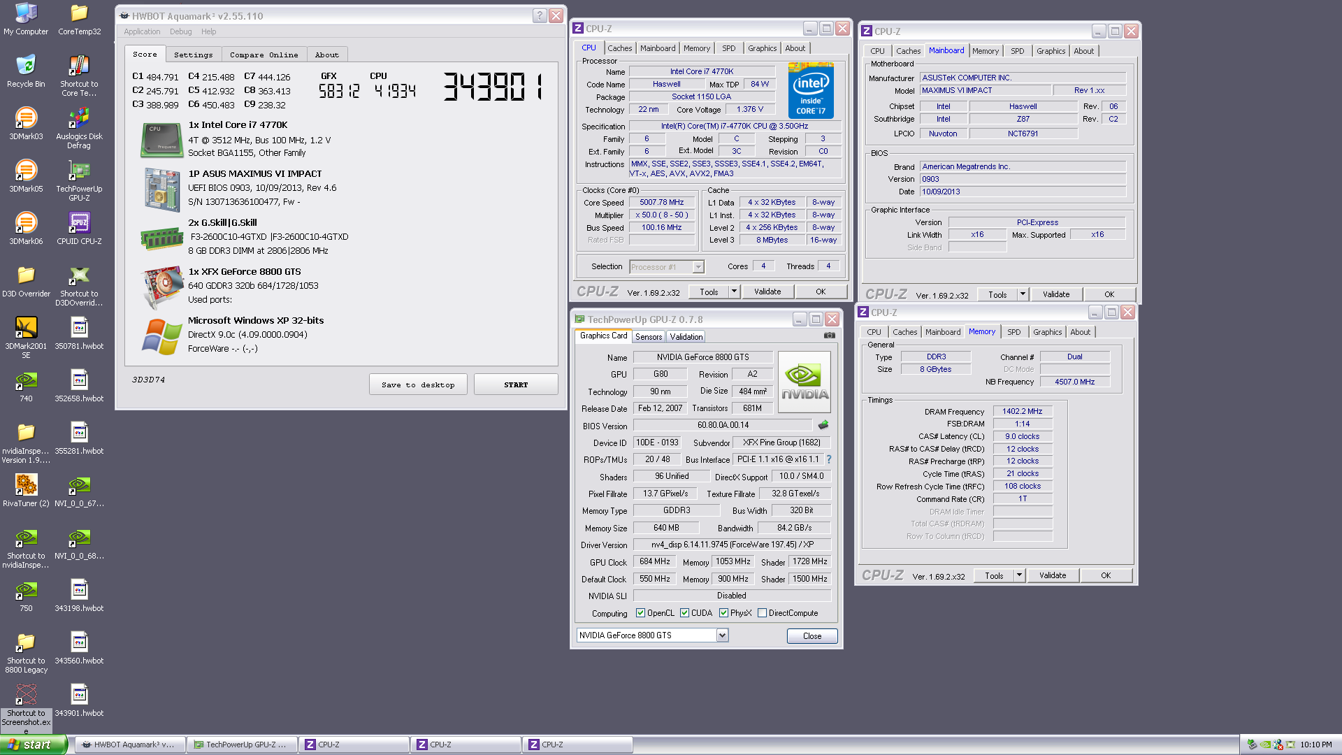Click the NVIDIA logo in GPU-Z

pyautogui.click(x=805, y=382)
